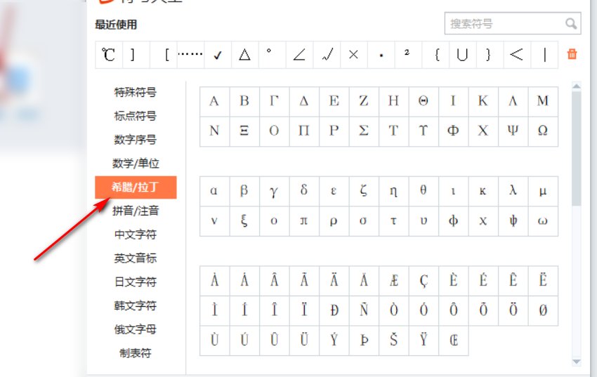Insert the superscript ² from recent list
The width and height of the screenshot is (597, 377).
[408, 55]
